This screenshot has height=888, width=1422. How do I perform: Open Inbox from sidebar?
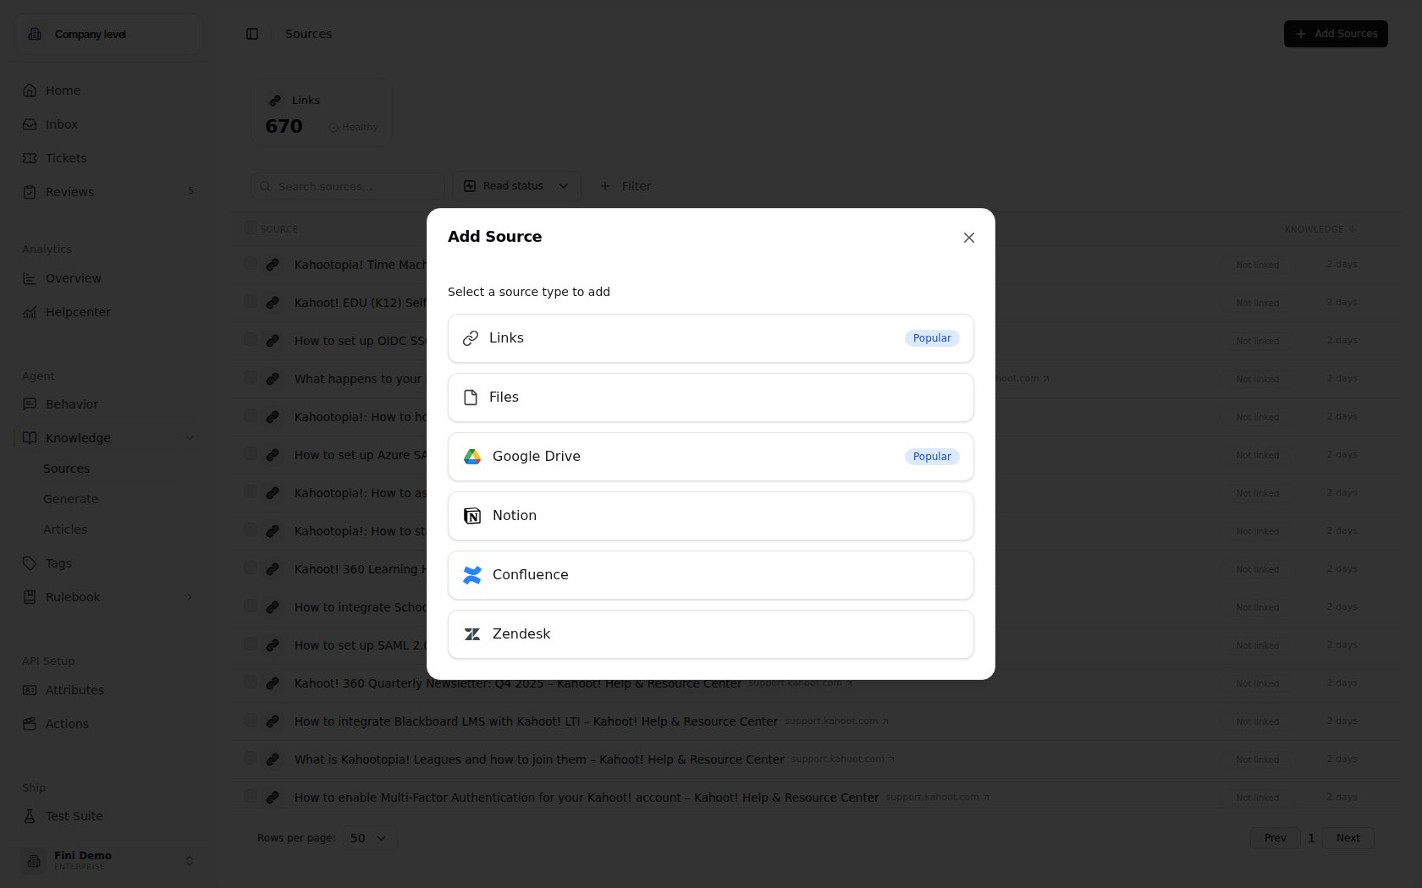108,124
